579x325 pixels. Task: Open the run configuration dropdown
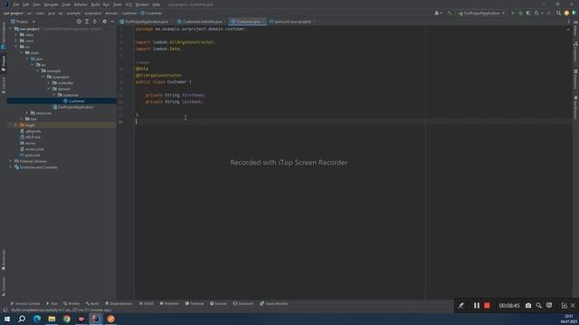pos(481,13)
